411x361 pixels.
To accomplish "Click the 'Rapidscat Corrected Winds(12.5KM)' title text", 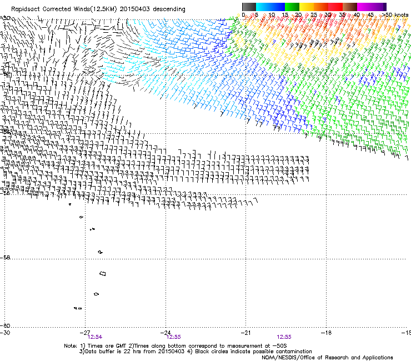I will 64,9.
